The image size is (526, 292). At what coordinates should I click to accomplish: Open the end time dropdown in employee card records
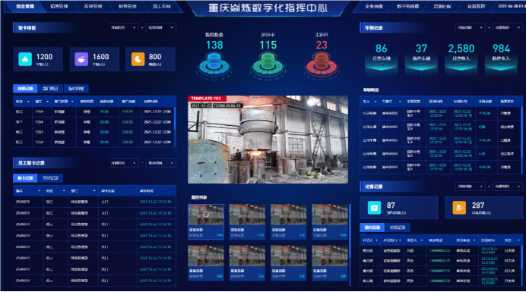click(x=160, y=163)
